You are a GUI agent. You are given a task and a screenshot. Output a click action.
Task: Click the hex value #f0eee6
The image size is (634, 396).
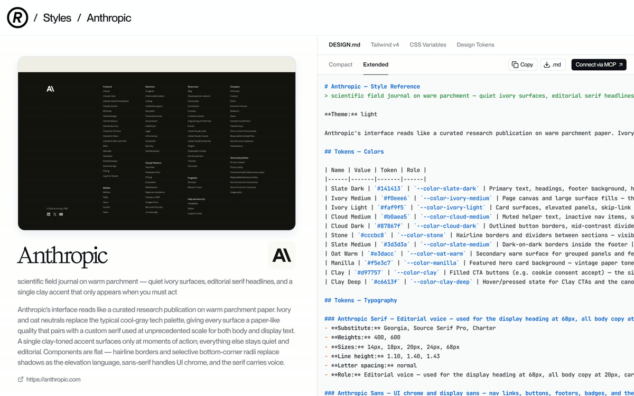[395, 198]
